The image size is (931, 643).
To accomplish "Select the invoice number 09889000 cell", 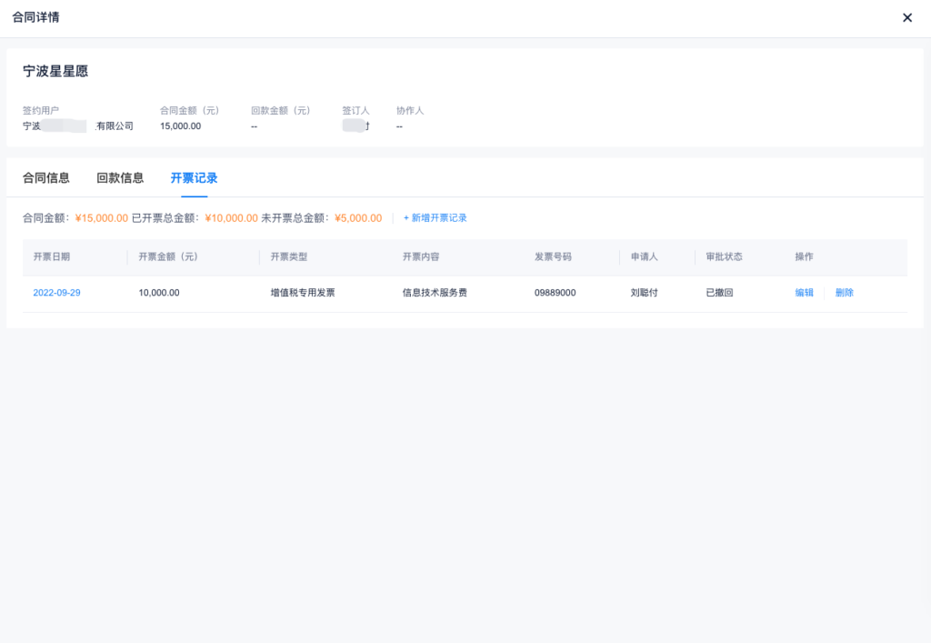I will click(x=555, y=293).
